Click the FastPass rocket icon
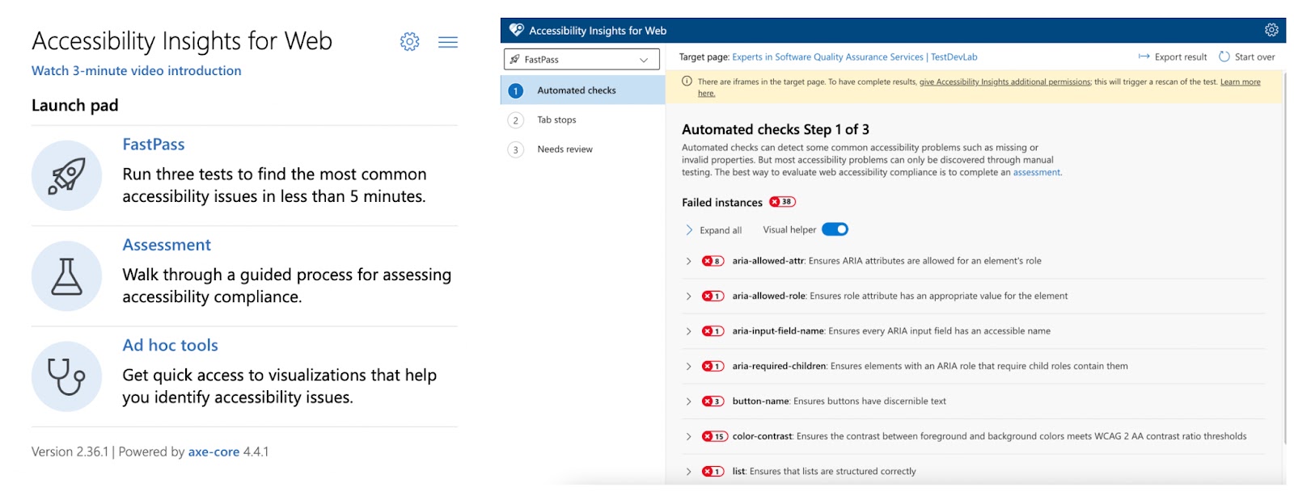 66,175
